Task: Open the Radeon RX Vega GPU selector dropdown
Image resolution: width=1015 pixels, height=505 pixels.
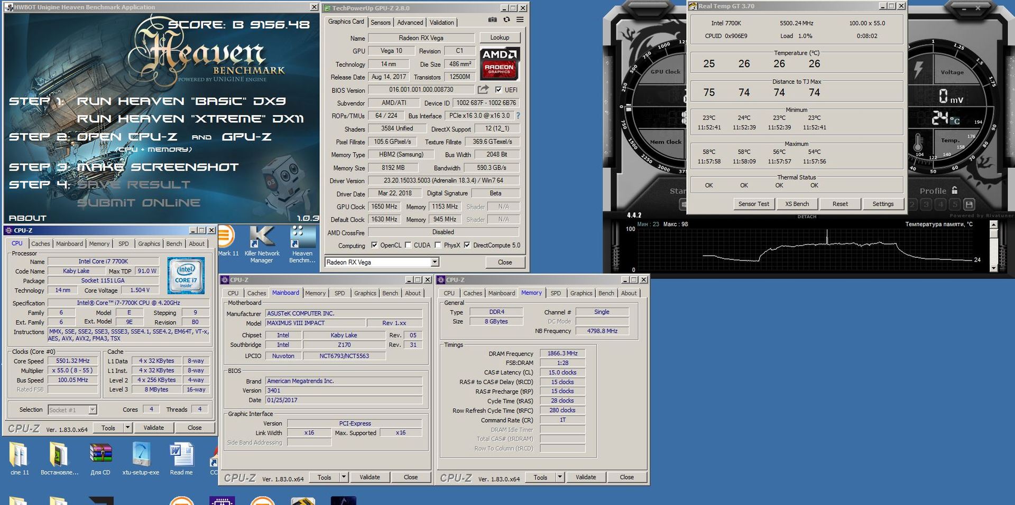Action: pos(435,262)
